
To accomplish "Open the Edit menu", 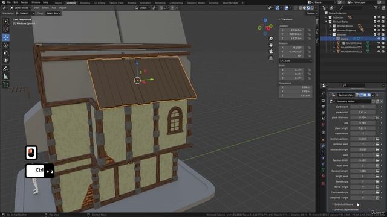I will point(16,2).
